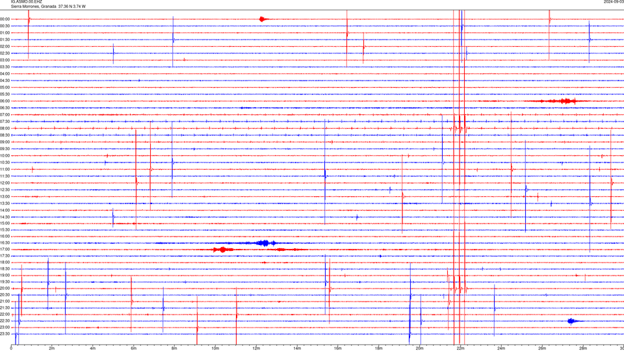
Task: Select the 07:00 time row label
Action: 5,114
